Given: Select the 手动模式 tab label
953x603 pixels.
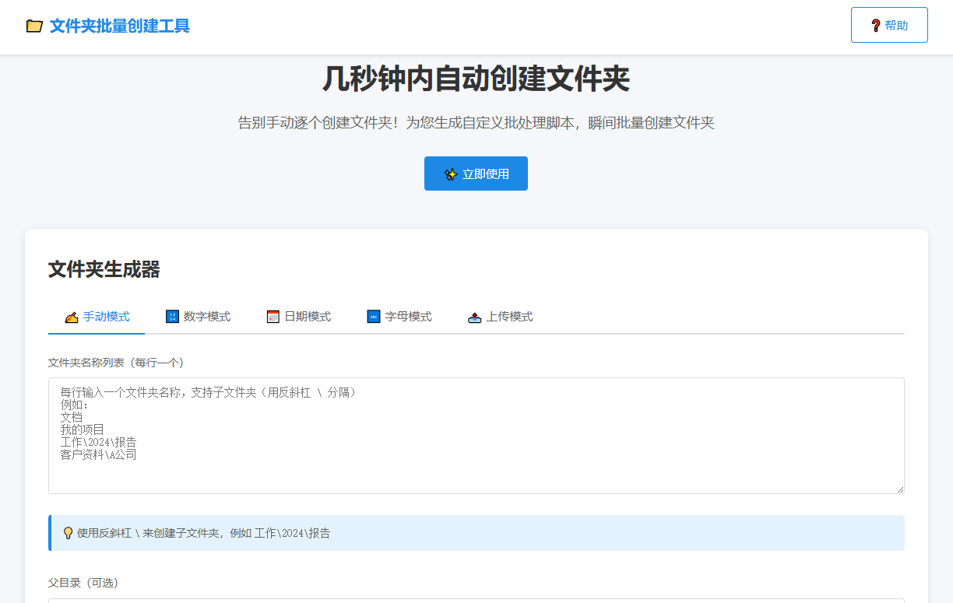Looking at the screenshot, I should [107, 317].
